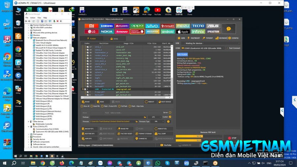
Task: Select the Qualcomm Snapdragon icon
Action: coord(137,32)
